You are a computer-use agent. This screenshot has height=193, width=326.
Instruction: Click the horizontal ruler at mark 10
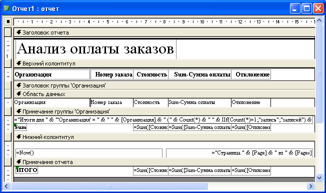pyautogui.click(x=202, y=21)
